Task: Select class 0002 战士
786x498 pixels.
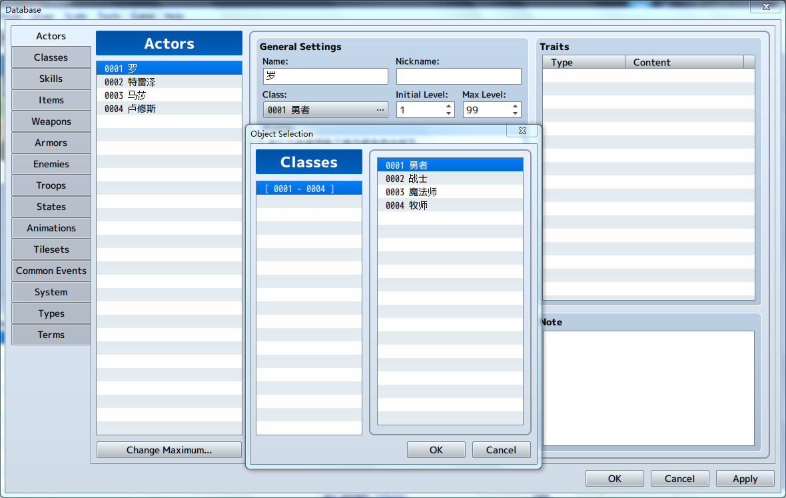Action: point(450,179)
